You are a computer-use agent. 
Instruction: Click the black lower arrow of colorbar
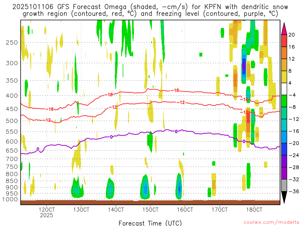click(284, 197)
